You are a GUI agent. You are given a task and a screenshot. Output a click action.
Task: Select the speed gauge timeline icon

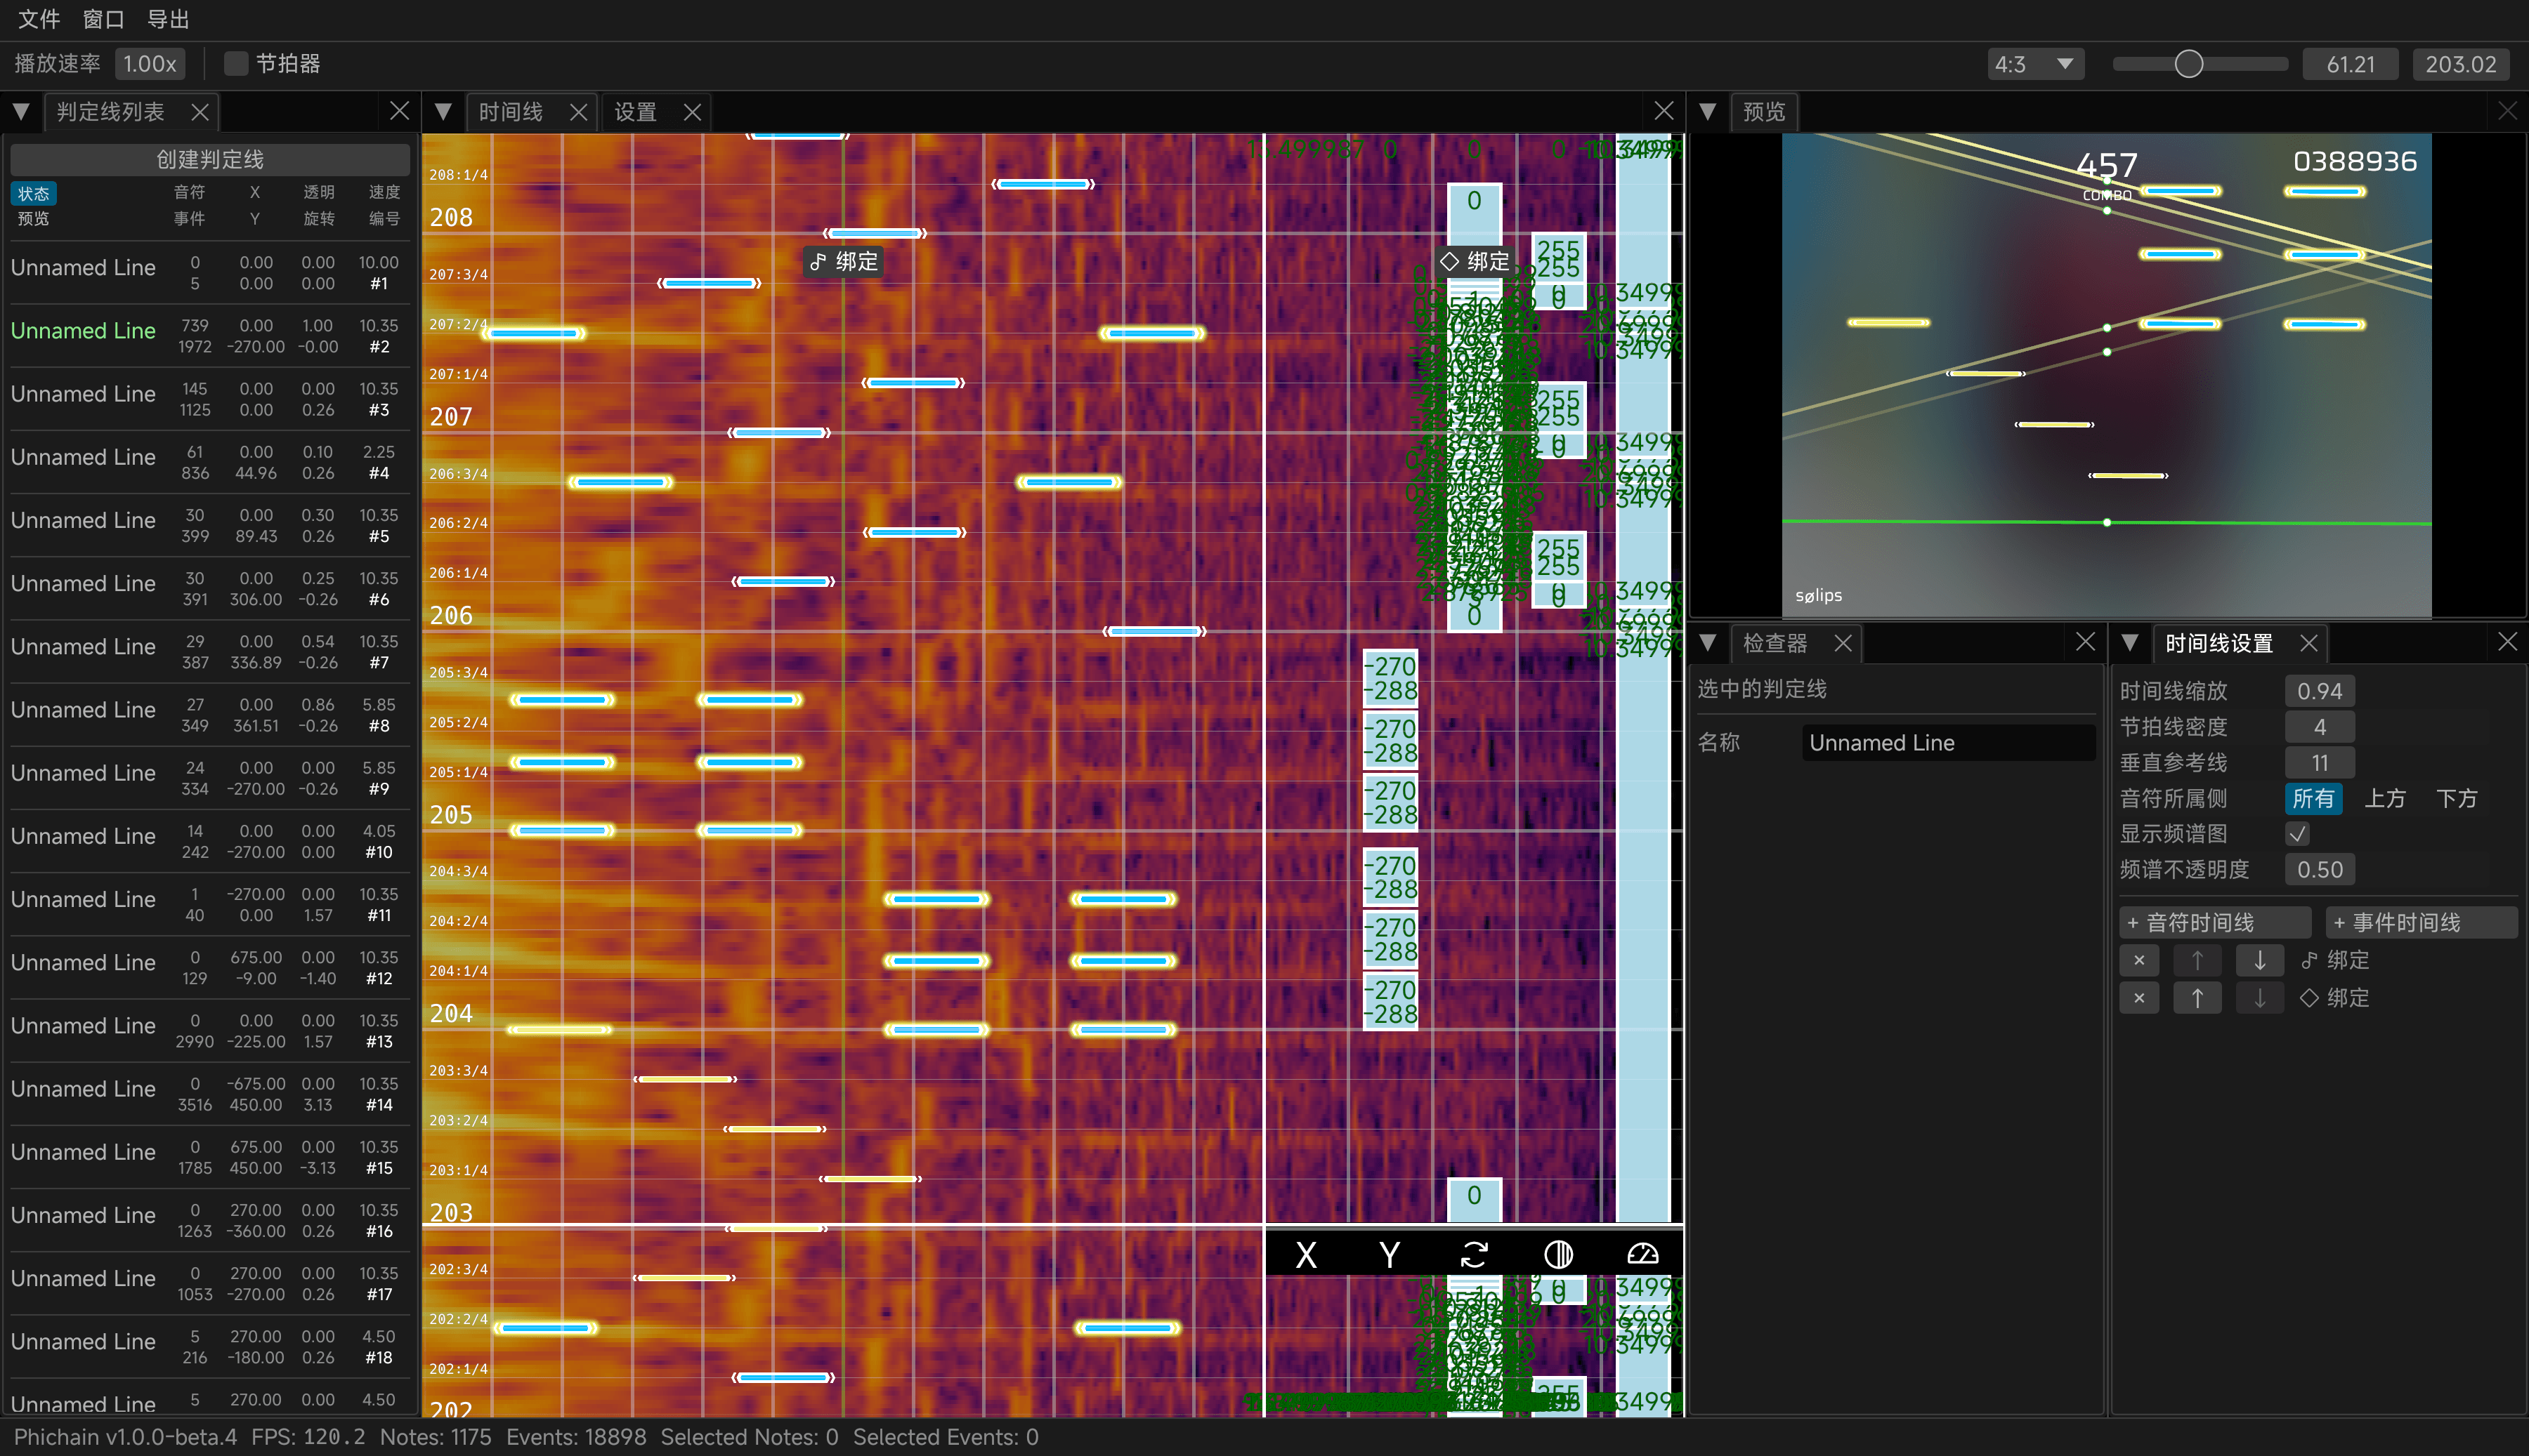(x=1642, y=1253)
